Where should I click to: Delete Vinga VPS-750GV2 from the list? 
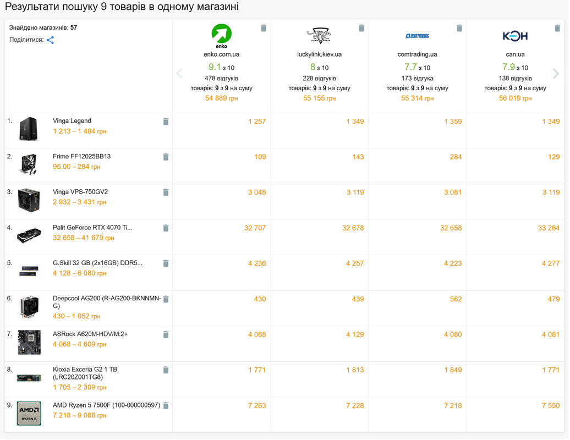click(x=166, y=192)
